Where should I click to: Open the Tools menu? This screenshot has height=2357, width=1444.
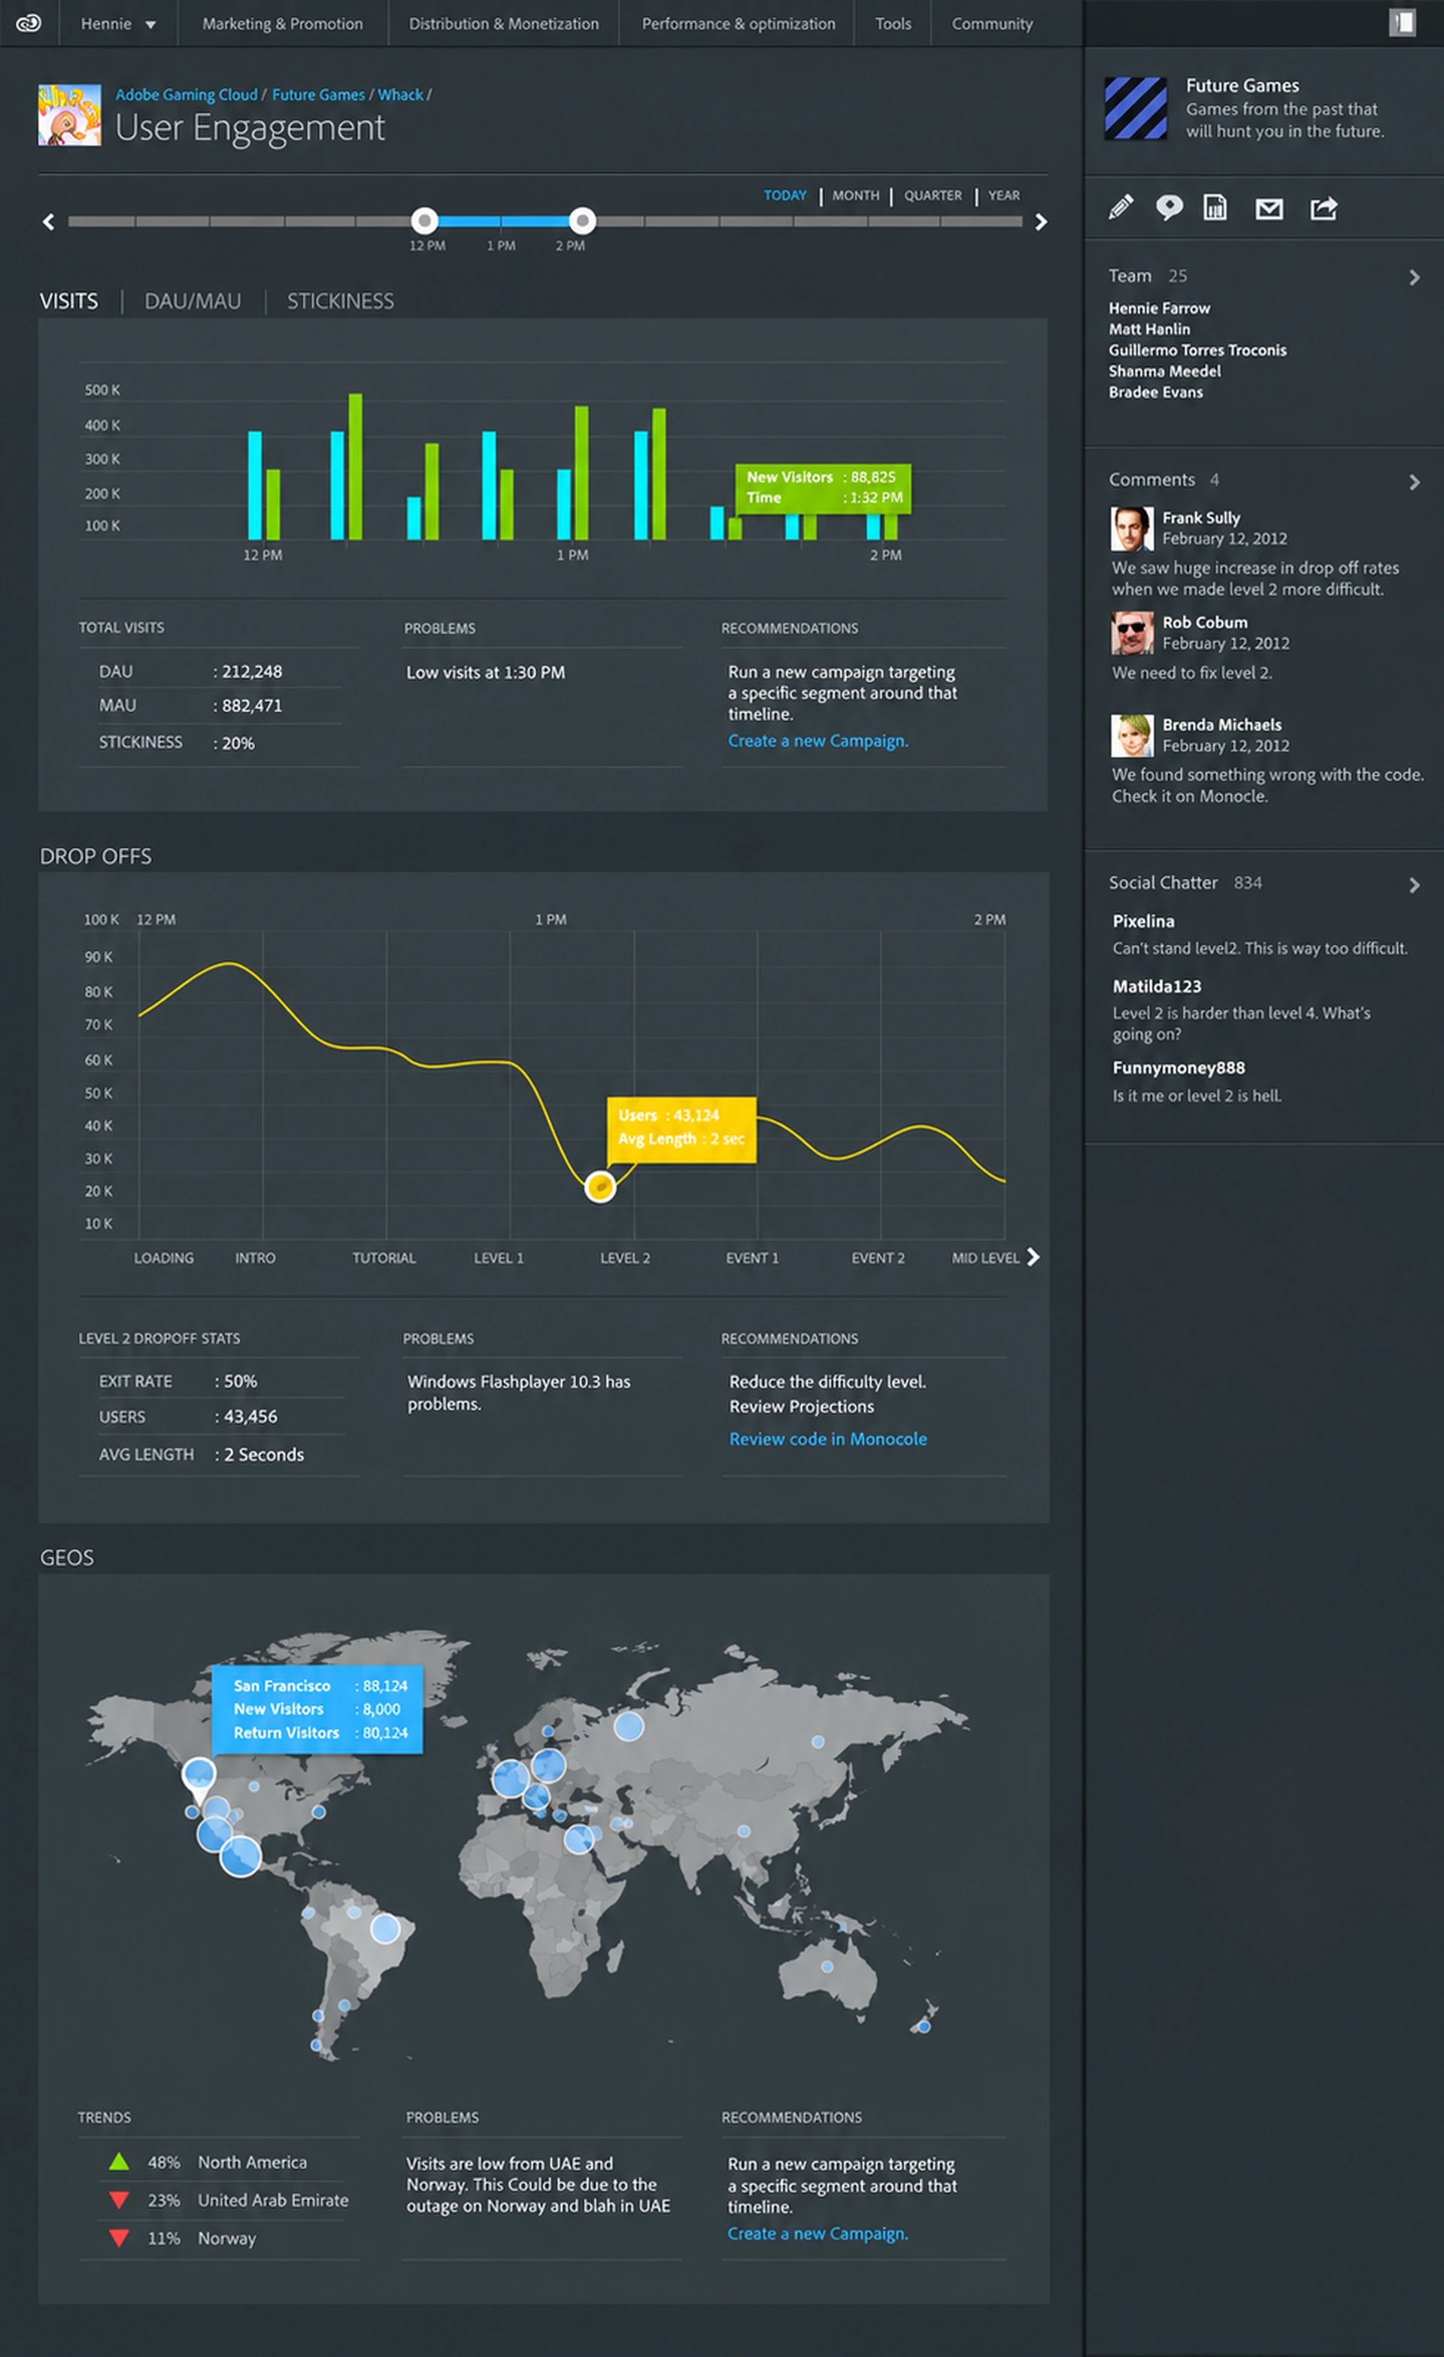pyautogui.click(x=893, y=24)
